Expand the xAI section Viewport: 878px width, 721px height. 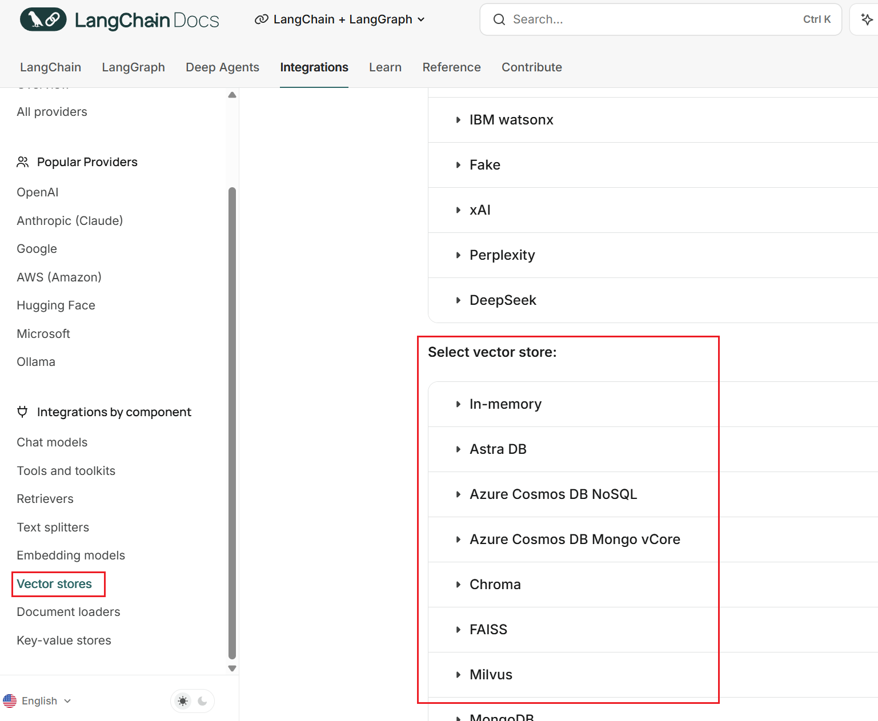point(653,210)
